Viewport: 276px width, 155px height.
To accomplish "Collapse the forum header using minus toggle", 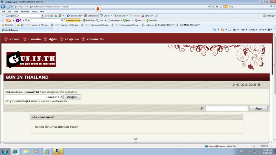I will coord(265,85).
